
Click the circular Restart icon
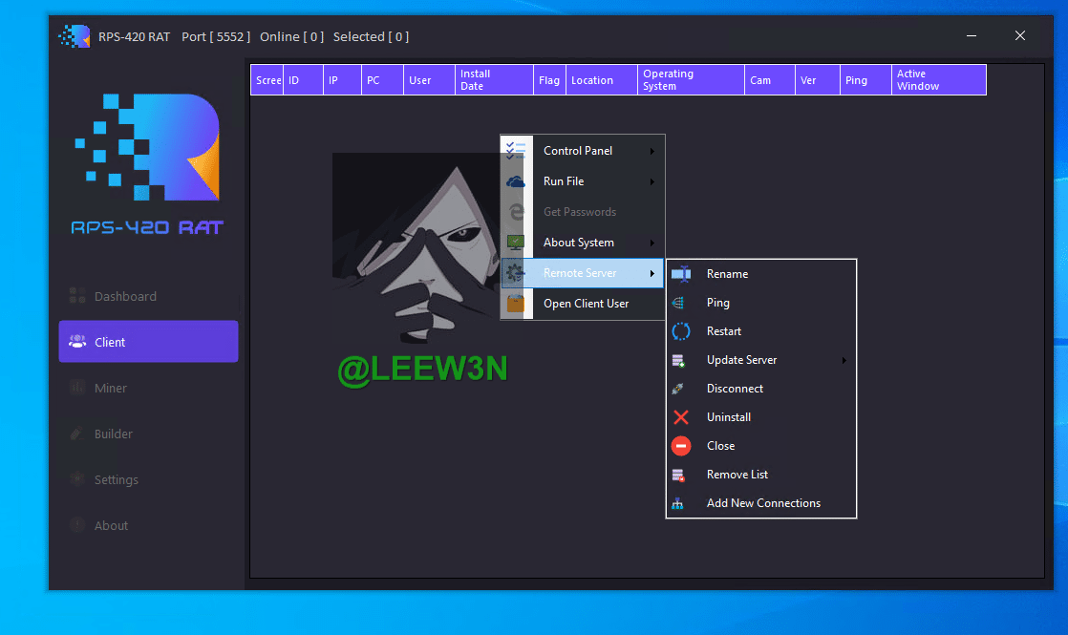click(x=680, y=331)
